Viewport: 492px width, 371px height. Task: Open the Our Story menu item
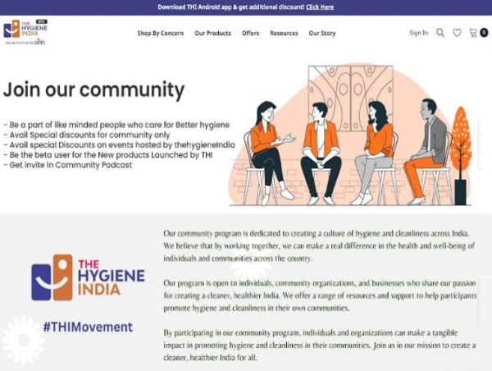coord(322,33)
